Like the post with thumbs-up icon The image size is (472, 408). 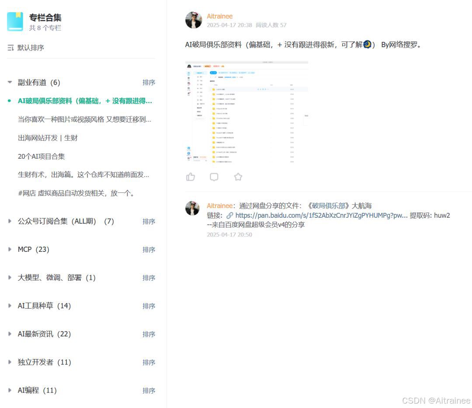point(191,177)
